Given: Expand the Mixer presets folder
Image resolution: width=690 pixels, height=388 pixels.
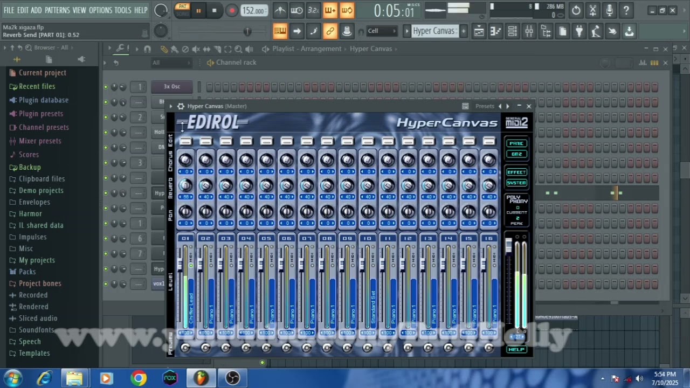Looking at the screenshot, I should (40, 141).
